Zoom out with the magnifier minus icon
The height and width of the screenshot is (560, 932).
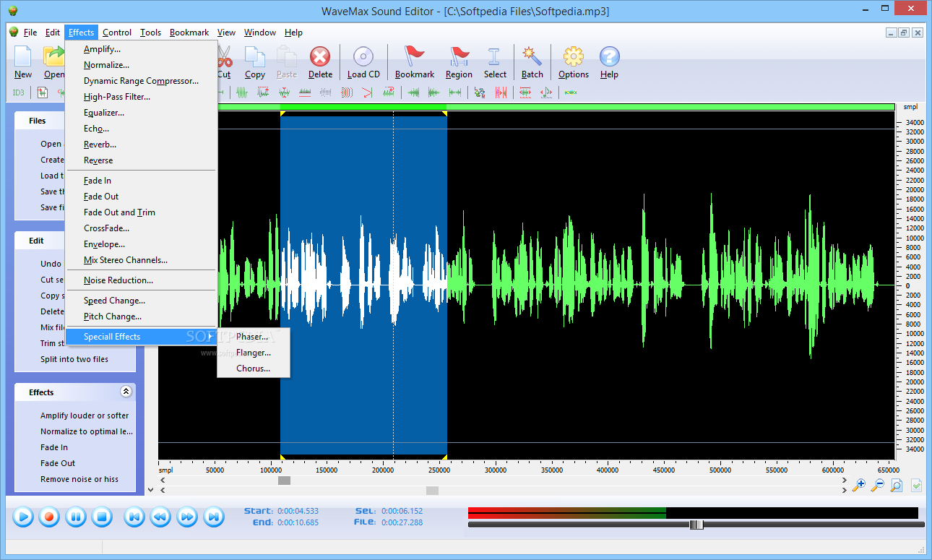878,486
